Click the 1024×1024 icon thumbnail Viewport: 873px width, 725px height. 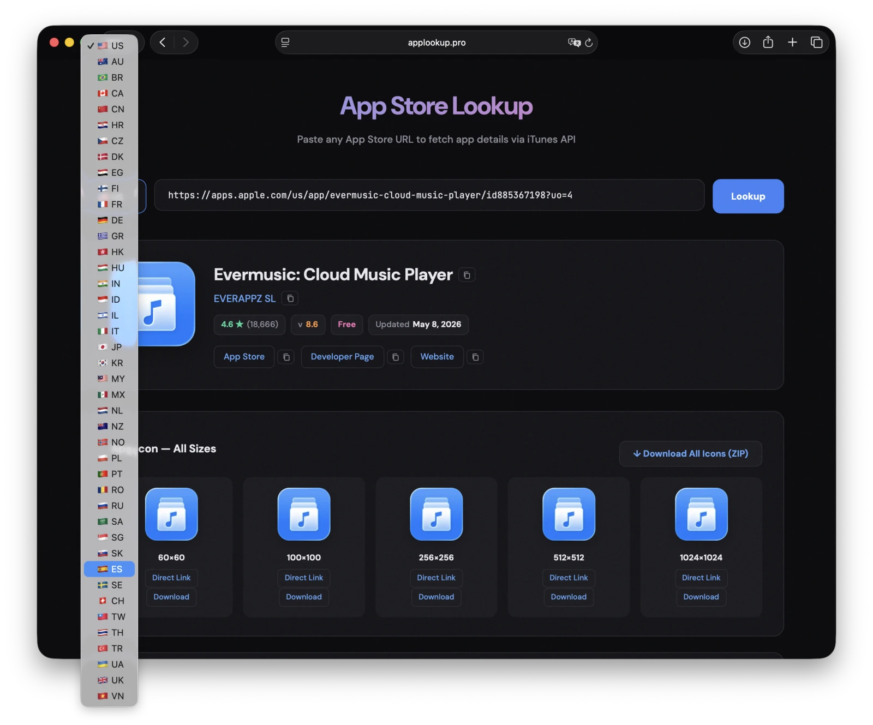pyautogui.click(x=701, y=514)
